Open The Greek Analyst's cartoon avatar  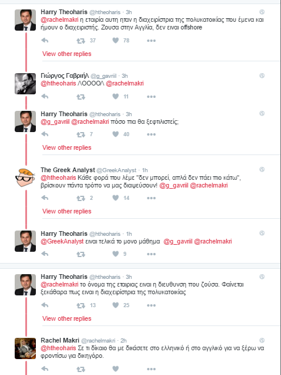[x=25, y=177]
